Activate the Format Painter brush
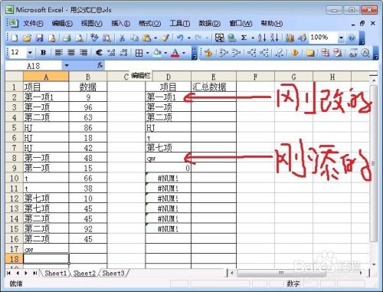Screen dimensions: 383x292 (165, 38)
